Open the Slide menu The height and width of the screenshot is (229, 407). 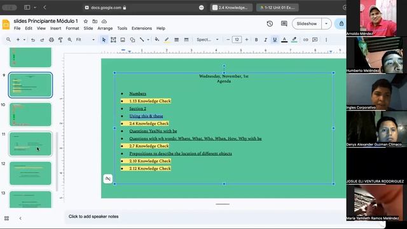click(x=88, y=28)
